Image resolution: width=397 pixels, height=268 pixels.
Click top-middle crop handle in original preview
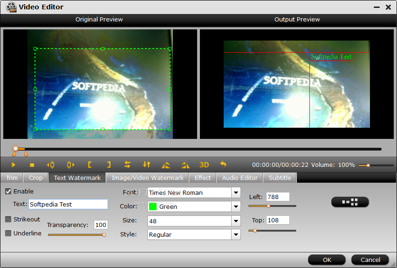tap(103, 48)
